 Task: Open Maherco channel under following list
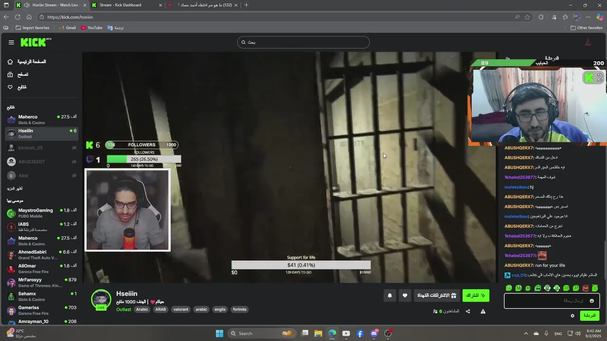(x=42, y=120)
